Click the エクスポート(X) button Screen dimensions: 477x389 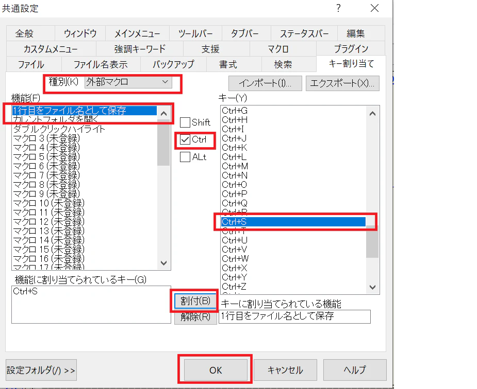(342, 83)
